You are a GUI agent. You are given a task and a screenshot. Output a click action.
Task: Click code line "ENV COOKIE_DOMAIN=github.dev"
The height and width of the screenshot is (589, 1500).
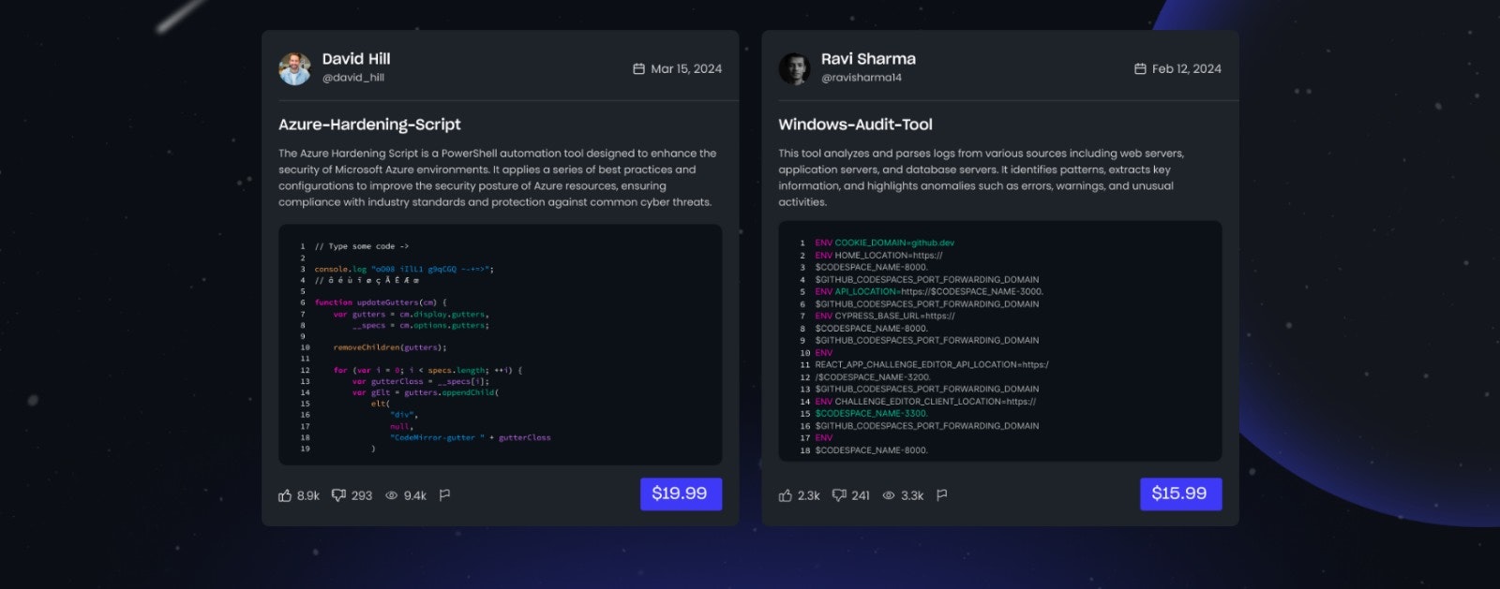click(x=885, y=243)
